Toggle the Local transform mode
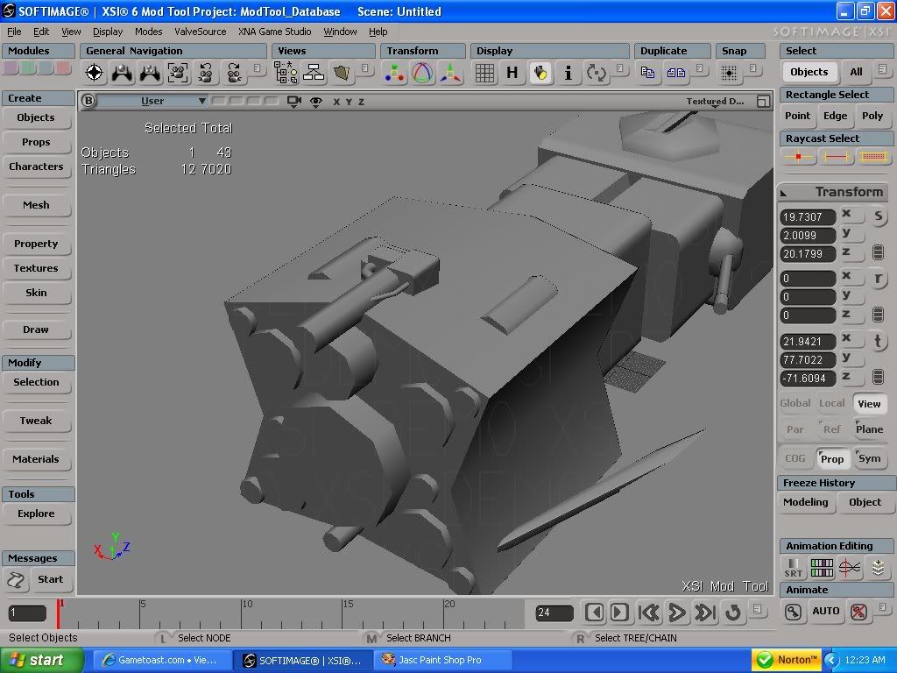The width and height of the screenshot is (897, 673). click(832, 403)
